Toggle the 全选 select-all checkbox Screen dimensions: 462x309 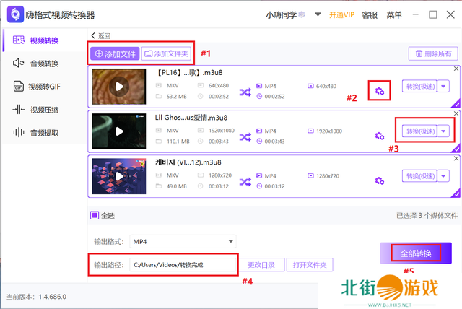[95, 215]
